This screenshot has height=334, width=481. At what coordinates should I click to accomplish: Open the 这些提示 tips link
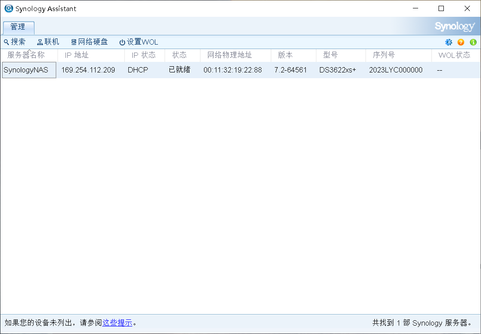(x=117, y=323)
